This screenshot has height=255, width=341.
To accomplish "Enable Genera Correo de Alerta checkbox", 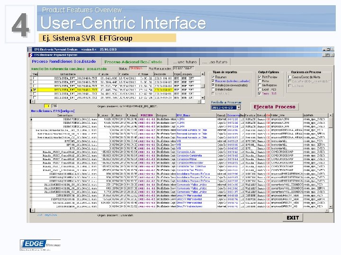I will 290,77.
